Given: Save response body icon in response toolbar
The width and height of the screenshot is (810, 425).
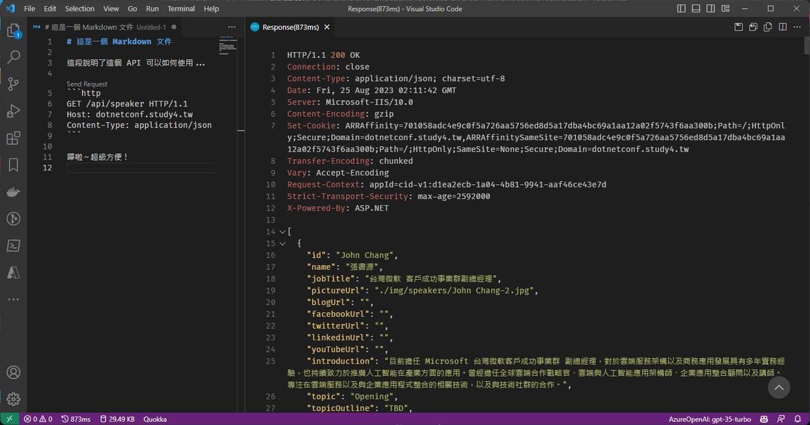Looking at the screenshot, I should [x=753, y=27].
